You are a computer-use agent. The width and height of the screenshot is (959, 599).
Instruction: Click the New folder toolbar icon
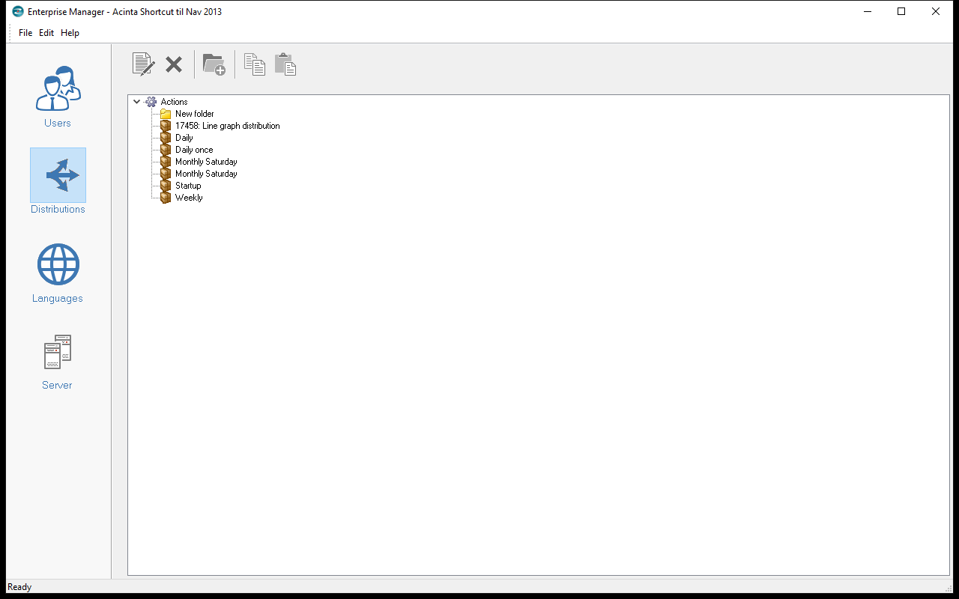(x=214, y=64)
